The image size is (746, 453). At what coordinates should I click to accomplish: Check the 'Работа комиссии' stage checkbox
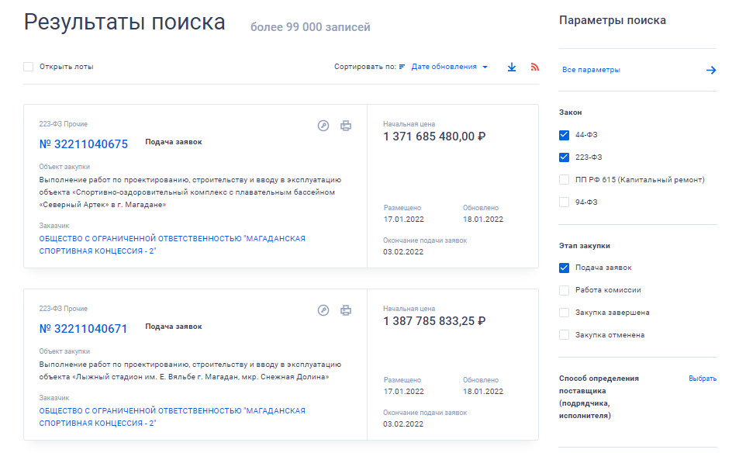pyautogui.click(x=565, y=290)
